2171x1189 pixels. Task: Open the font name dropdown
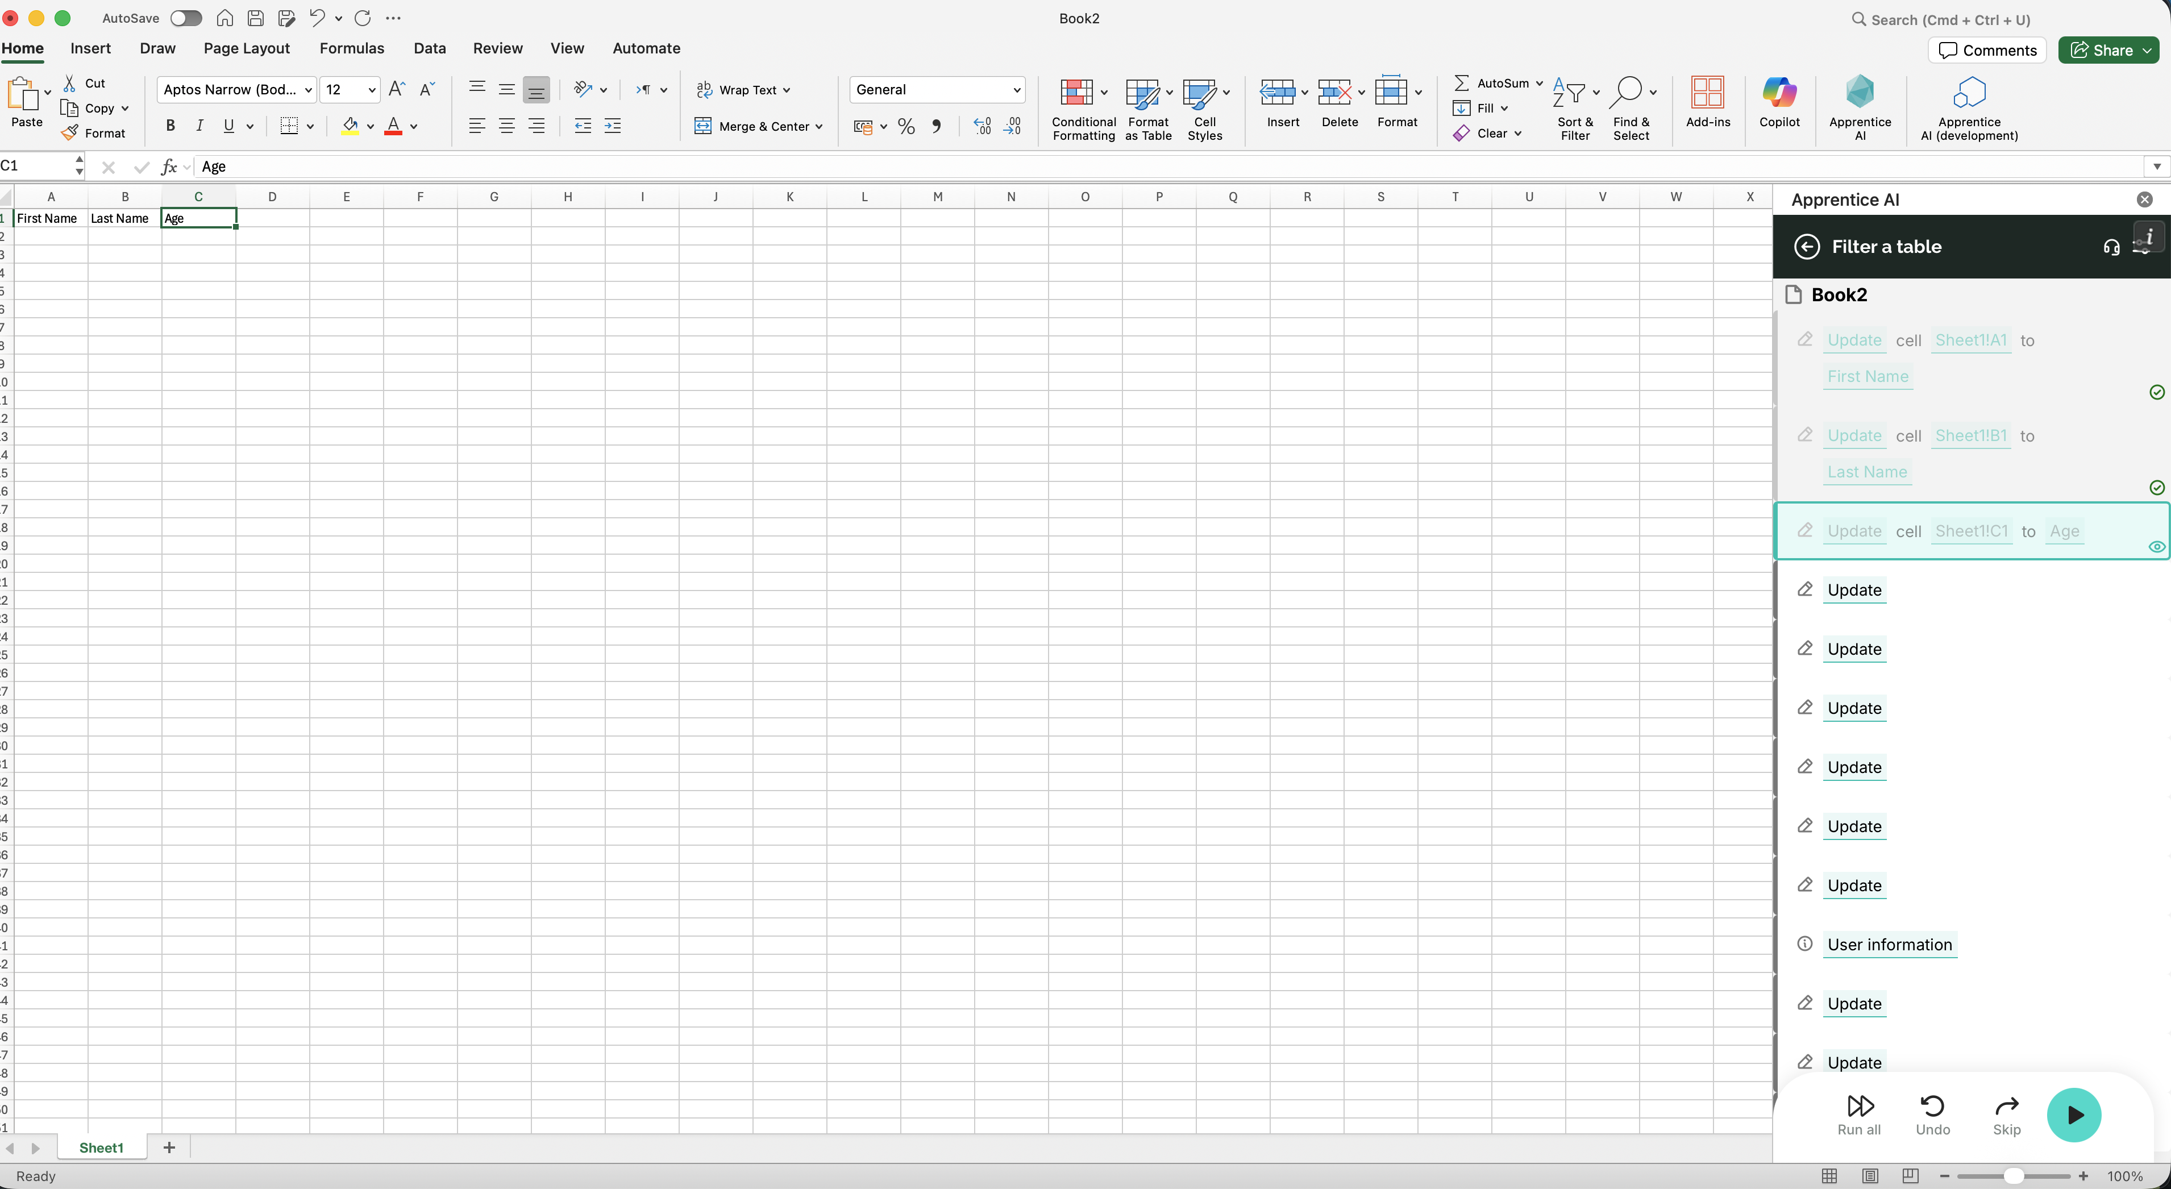point(309,89)
